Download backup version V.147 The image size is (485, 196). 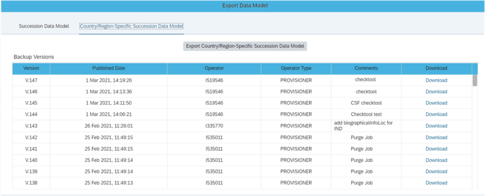[436, 80]
